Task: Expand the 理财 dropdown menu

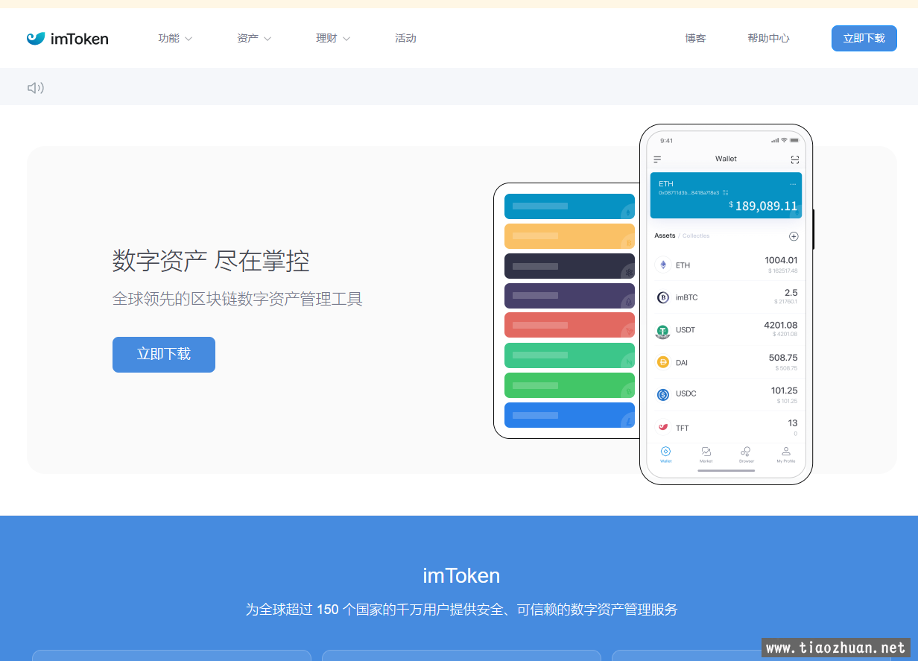Action: [x=333, y=38]
